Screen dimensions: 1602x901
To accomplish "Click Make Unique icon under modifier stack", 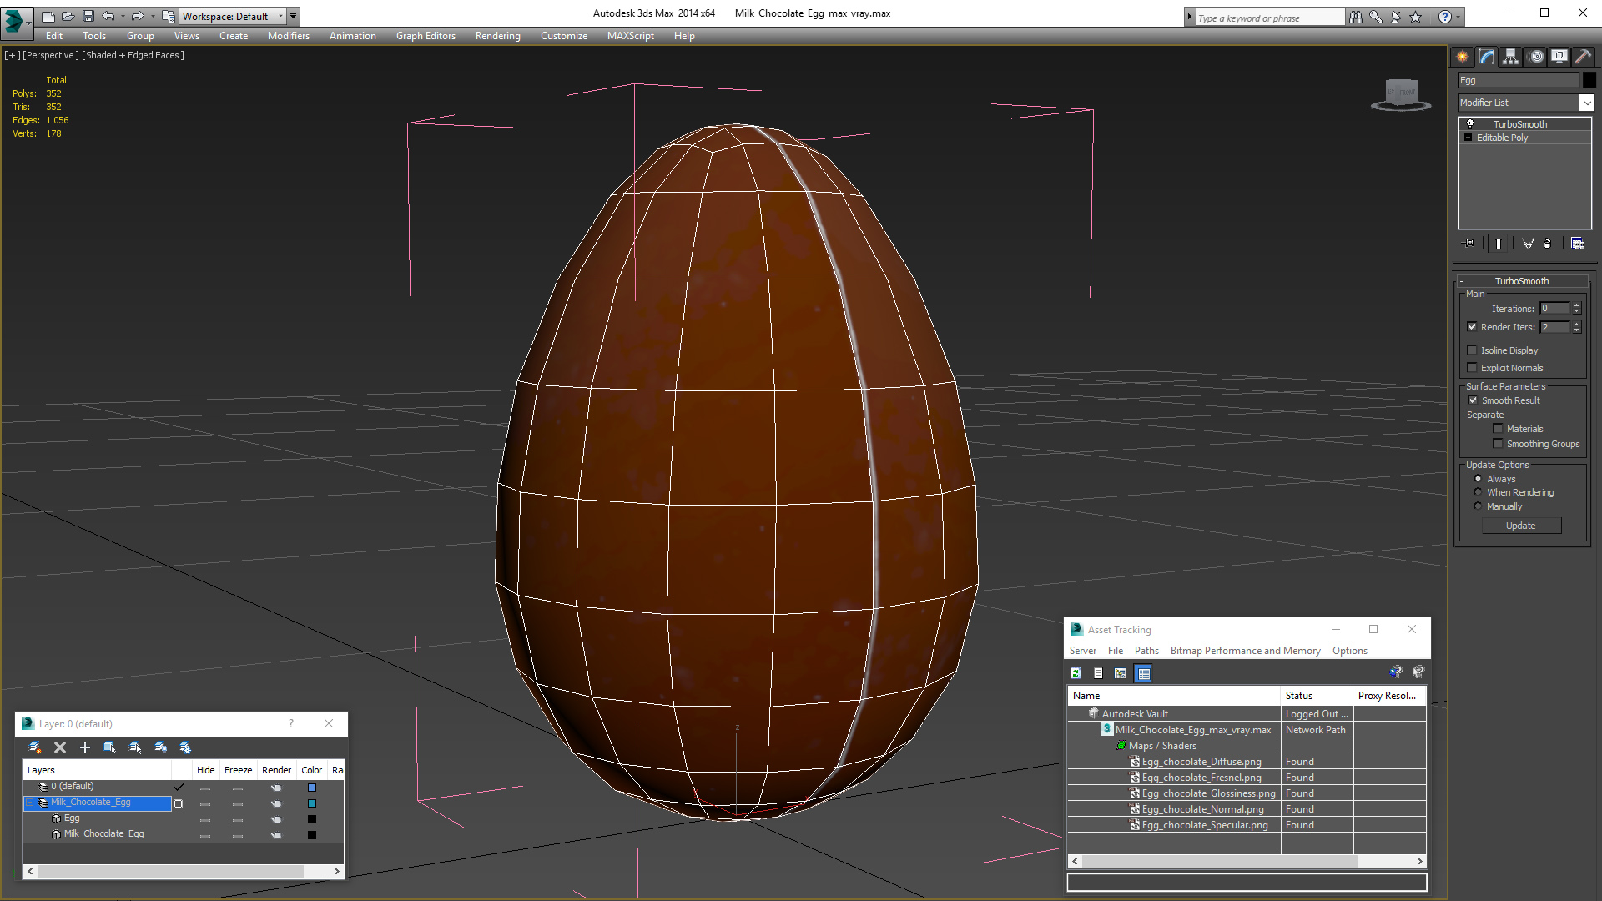I will coord(1528,244).
